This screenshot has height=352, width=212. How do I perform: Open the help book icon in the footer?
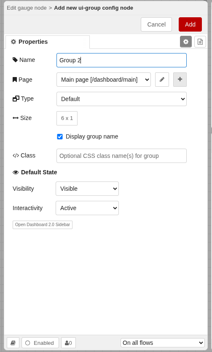13,343
